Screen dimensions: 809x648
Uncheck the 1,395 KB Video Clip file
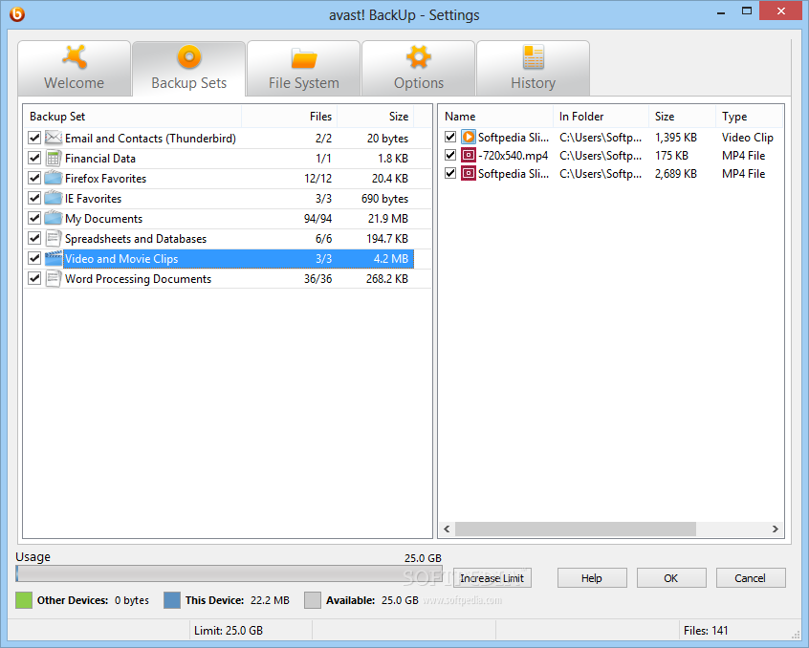pos(450,137)
